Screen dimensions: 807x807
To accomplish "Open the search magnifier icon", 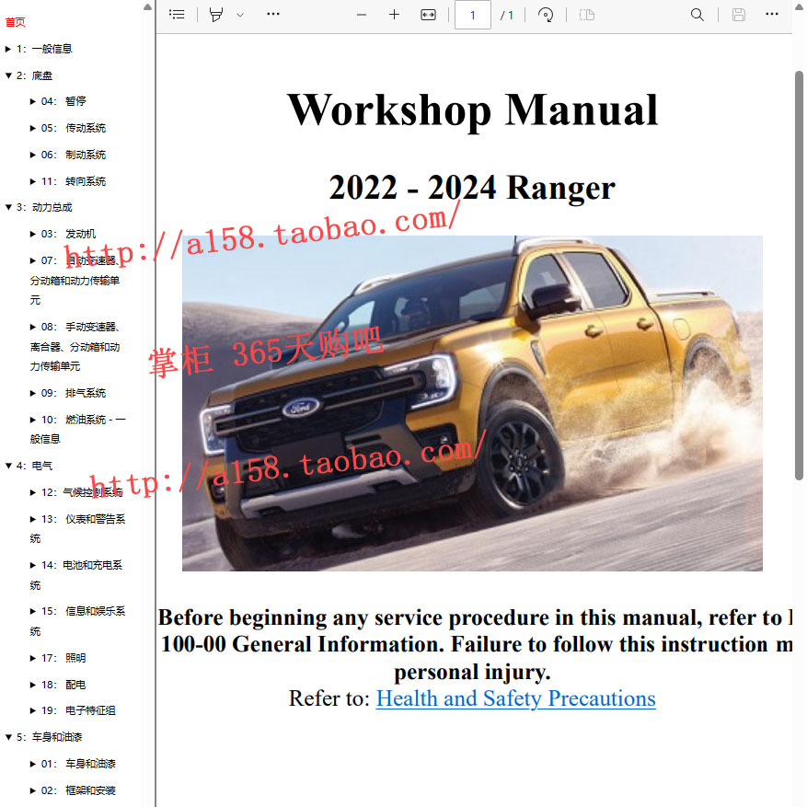I will click(697, 15).
